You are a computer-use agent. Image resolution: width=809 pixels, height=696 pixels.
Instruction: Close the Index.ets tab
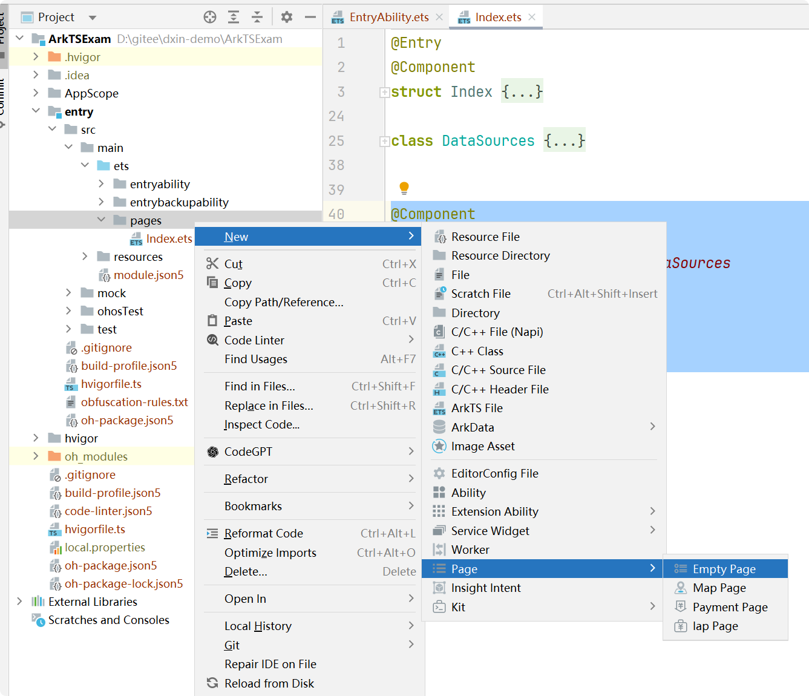coord(532,17)
